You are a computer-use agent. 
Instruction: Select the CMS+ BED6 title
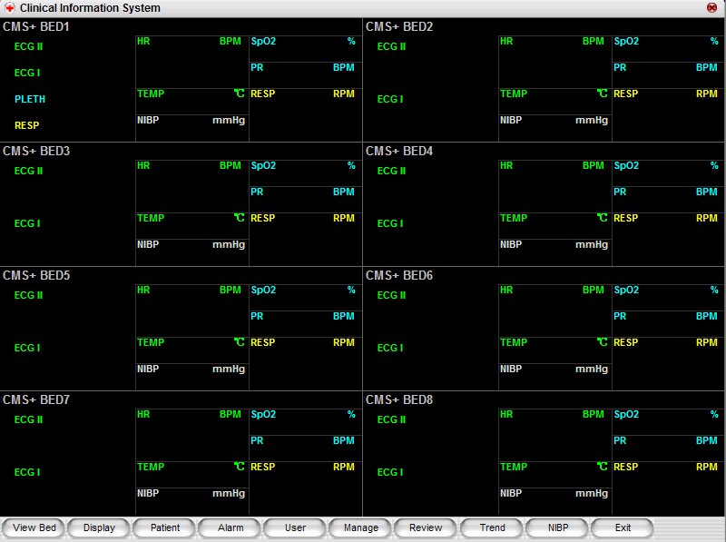(x=399, y=276)
